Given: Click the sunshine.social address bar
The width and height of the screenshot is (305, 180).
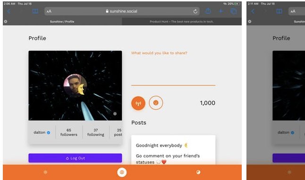Looking at the screenshot, I should click(122, 11).
